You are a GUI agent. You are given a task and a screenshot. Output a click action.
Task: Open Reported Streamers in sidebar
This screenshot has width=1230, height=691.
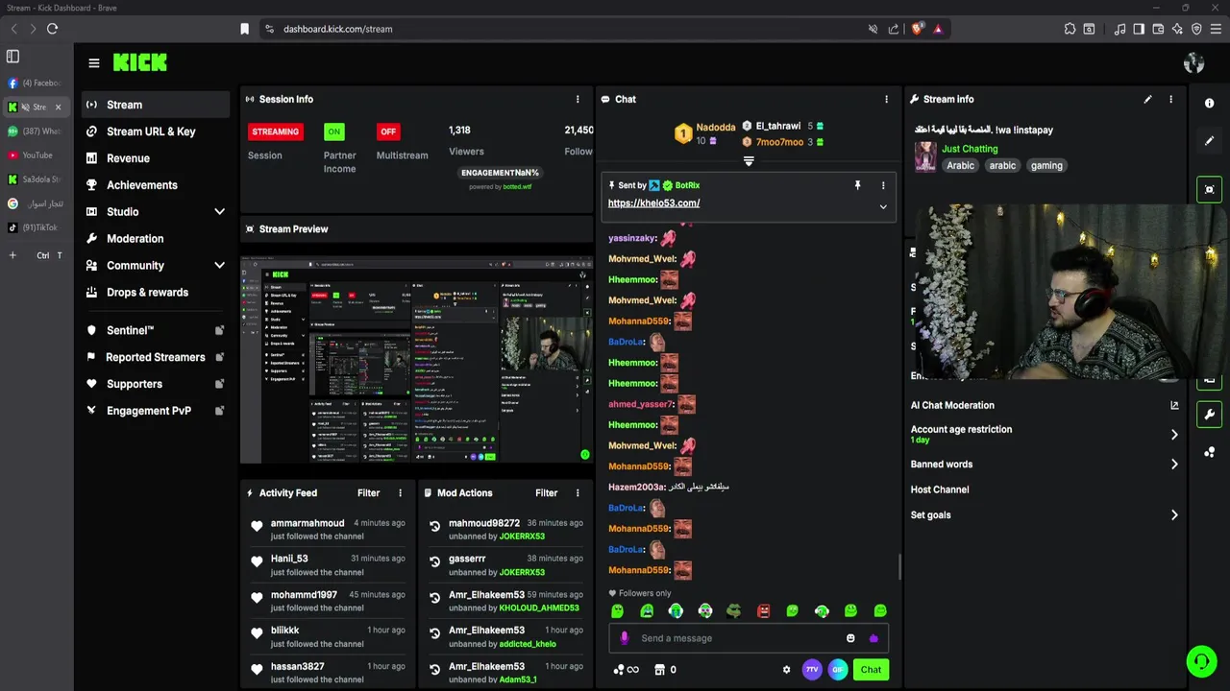pos(155,357)
